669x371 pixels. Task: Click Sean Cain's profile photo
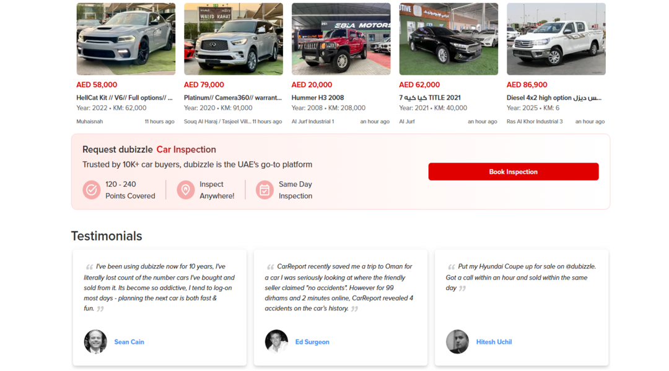point(95,342)
